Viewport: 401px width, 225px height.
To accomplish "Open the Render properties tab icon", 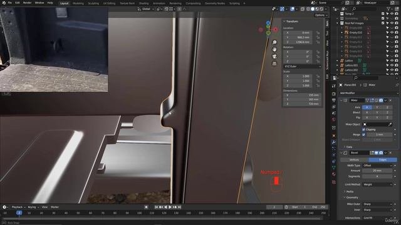I will tap(334, 94).
